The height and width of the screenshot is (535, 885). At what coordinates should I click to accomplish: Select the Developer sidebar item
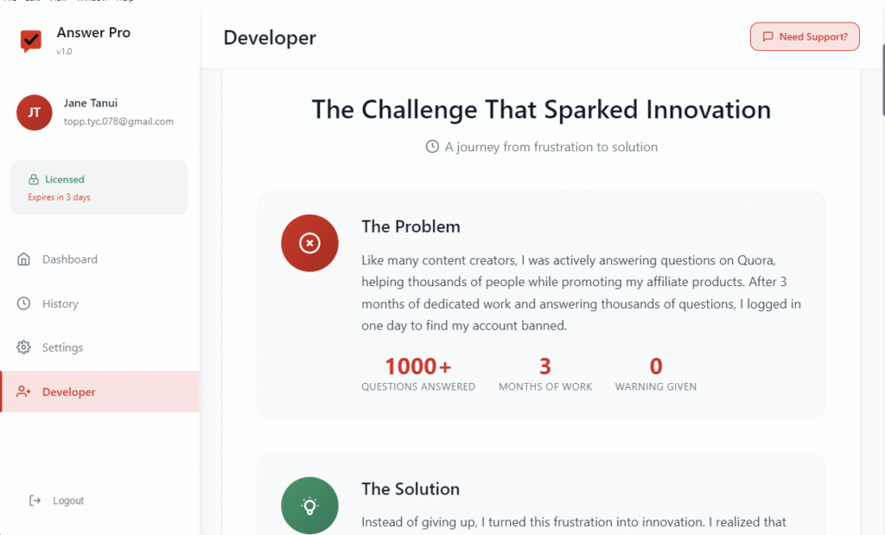[100, 392]
